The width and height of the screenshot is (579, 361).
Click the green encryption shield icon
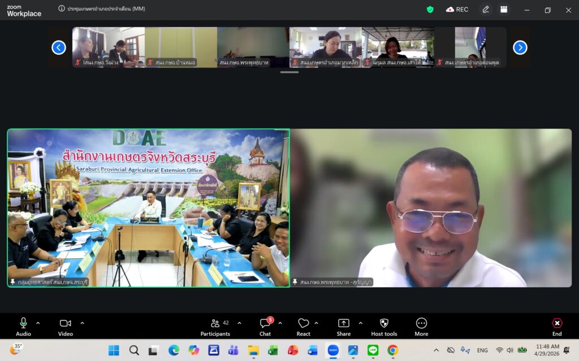tap(430, 10)
